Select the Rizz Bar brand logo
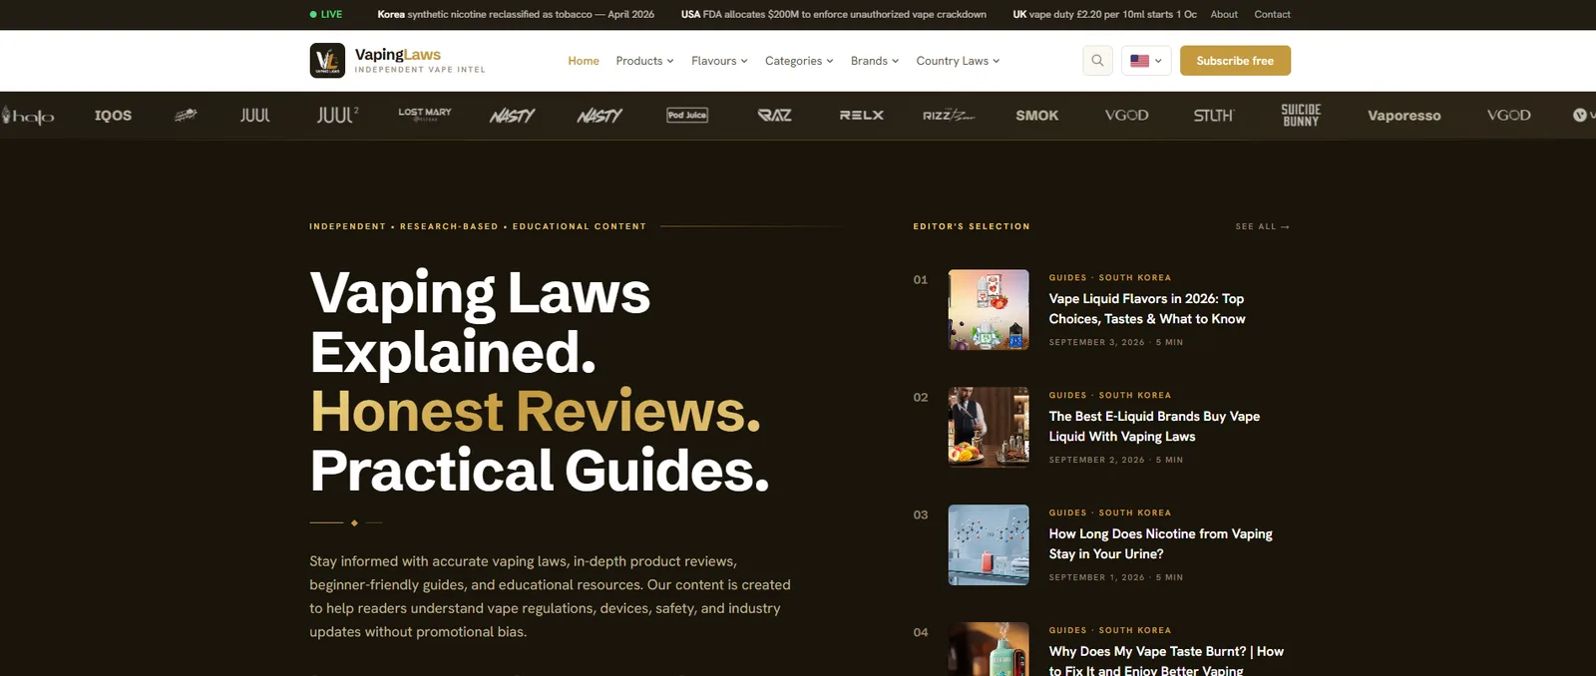The height and width of the screenshot is (676, 1596). (x=949, y=116)
